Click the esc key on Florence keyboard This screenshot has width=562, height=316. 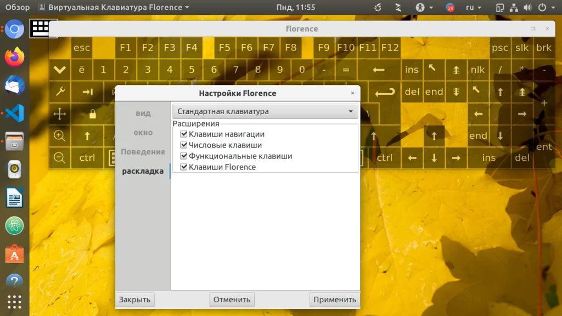[x=82, y=48]
